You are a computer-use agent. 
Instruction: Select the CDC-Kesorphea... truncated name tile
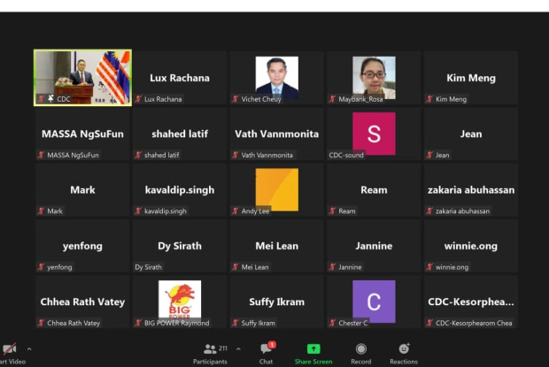click(471, 302)
